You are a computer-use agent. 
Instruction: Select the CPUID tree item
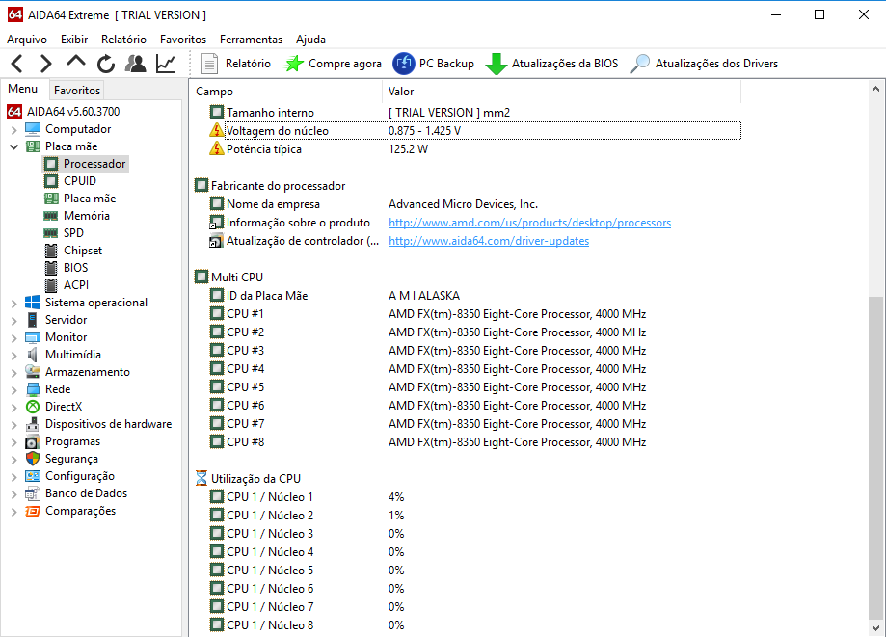tap(80, 181)
